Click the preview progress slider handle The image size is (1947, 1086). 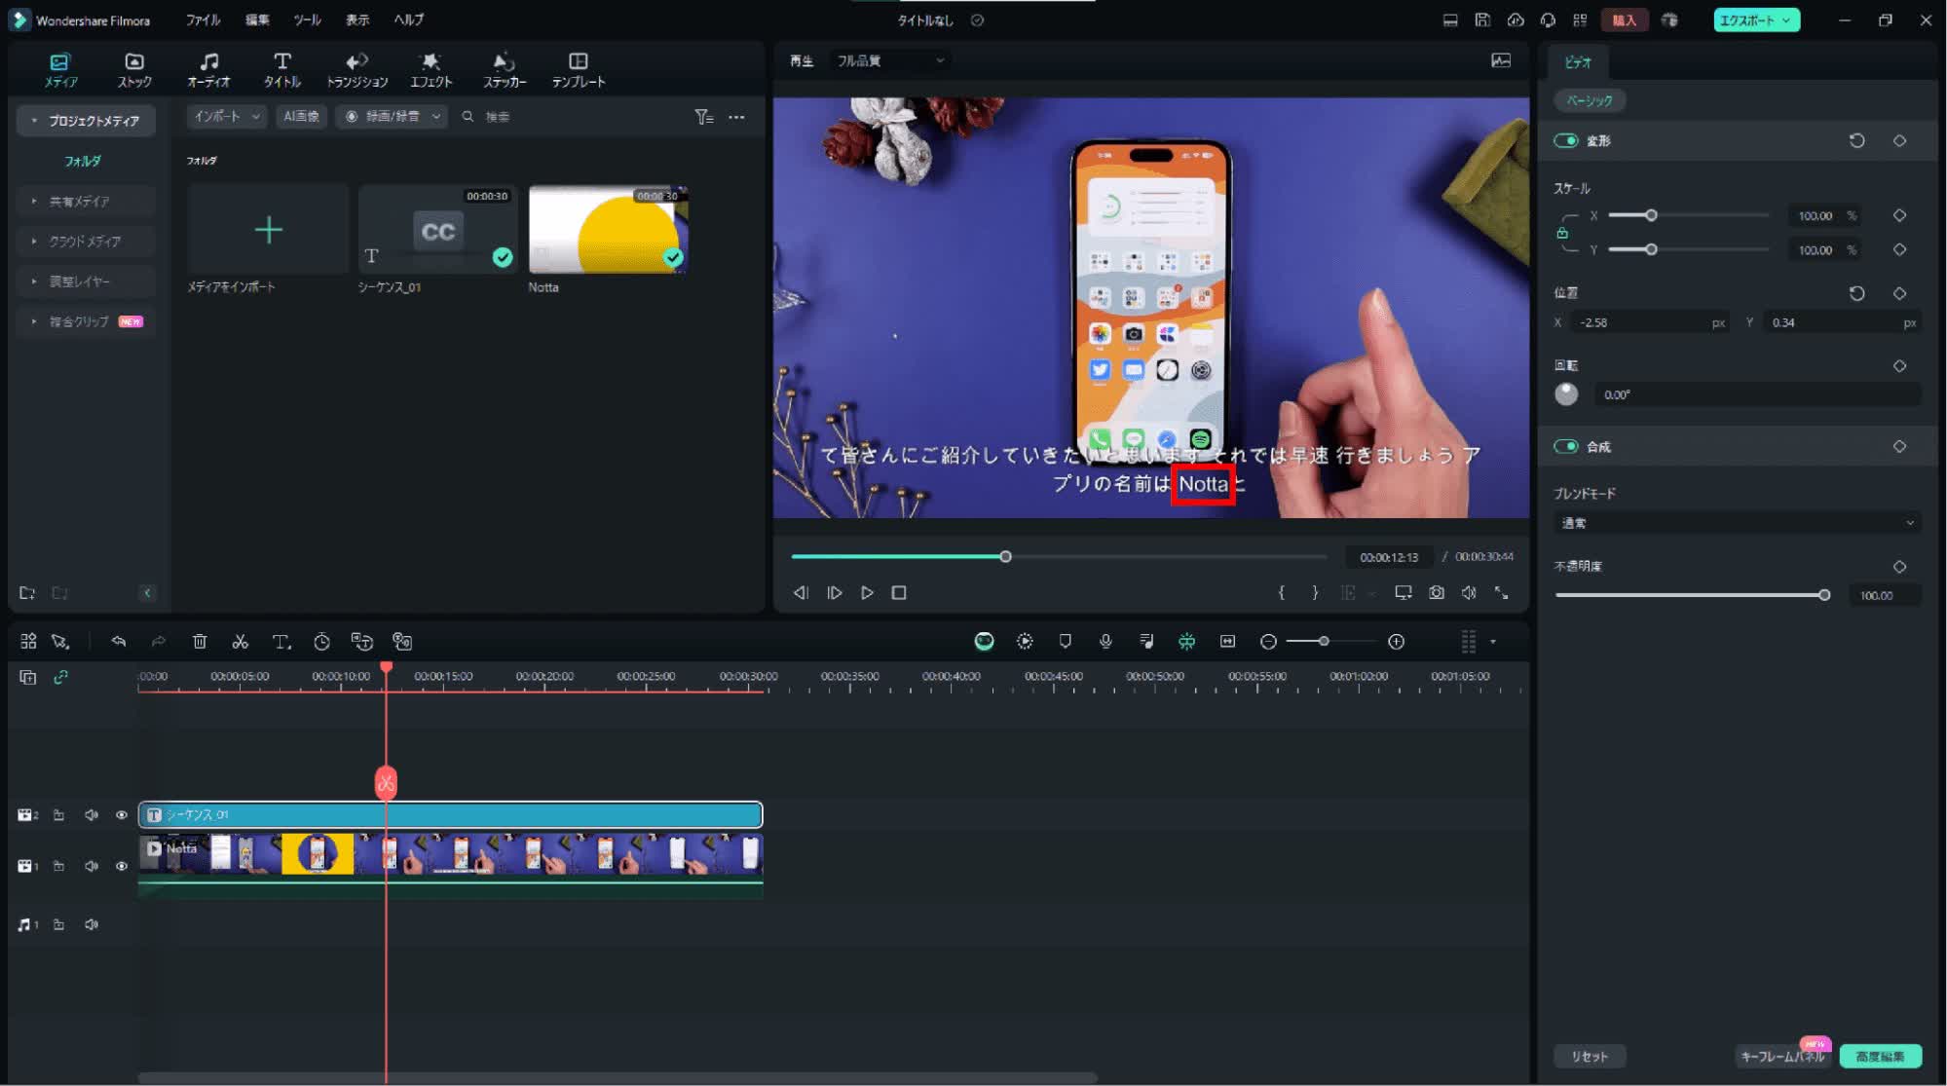(1005, 556)
